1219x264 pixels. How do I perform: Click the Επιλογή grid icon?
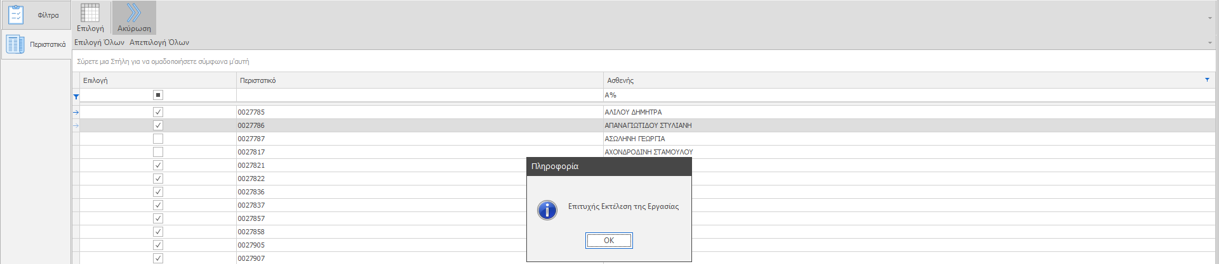tap(90, 13)
